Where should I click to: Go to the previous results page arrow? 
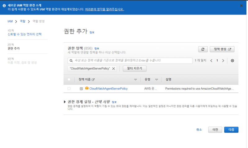(x=211, y=61)
